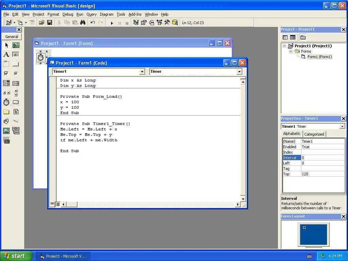348x261 pixels.
Task: Close the Form Layout panel
Action: 343,216
